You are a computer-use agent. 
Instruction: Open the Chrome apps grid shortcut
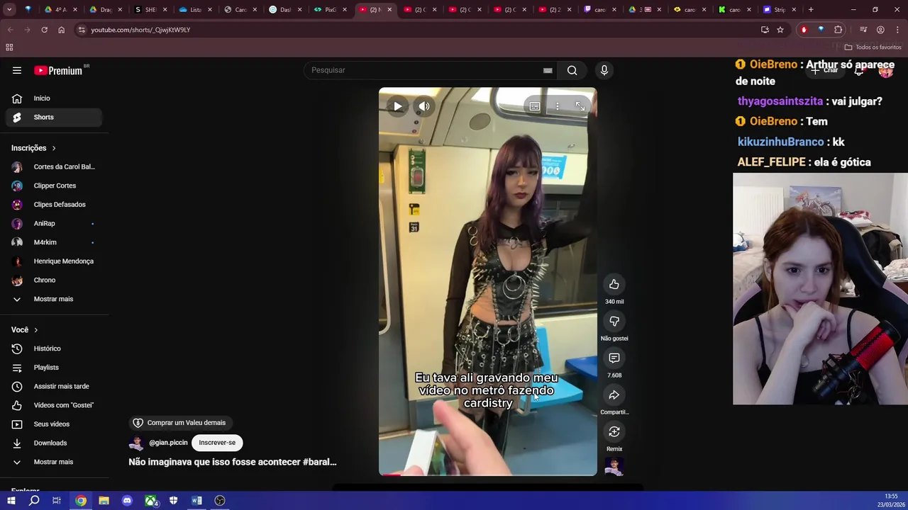(x=9, y=47)
